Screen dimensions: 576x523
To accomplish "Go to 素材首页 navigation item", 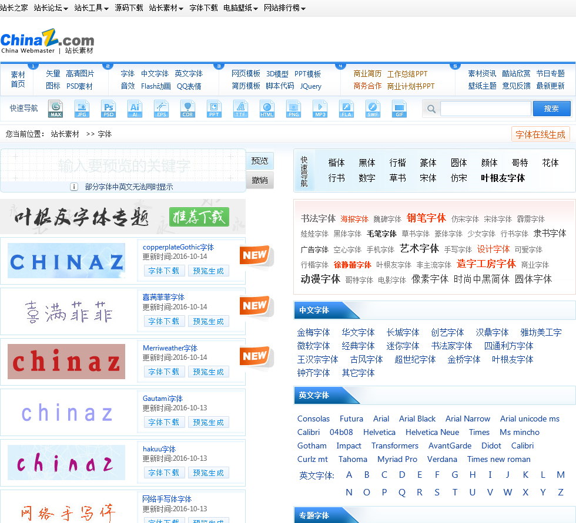I will [18, 79].
